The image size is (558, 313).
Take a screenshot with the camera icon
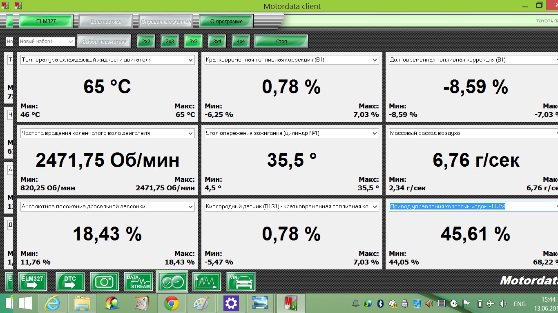[105, 282]
